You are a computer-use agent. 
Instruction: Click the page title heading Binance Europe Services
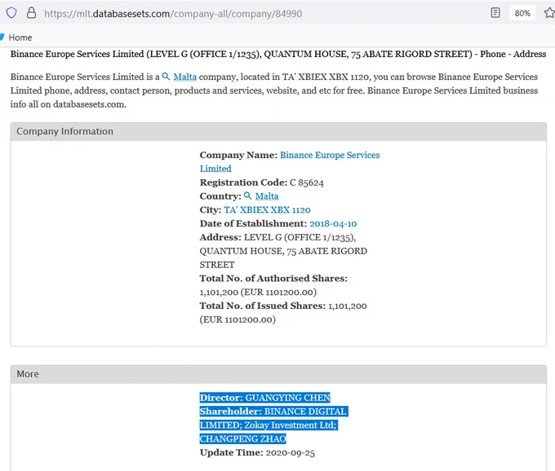point(278,54)
